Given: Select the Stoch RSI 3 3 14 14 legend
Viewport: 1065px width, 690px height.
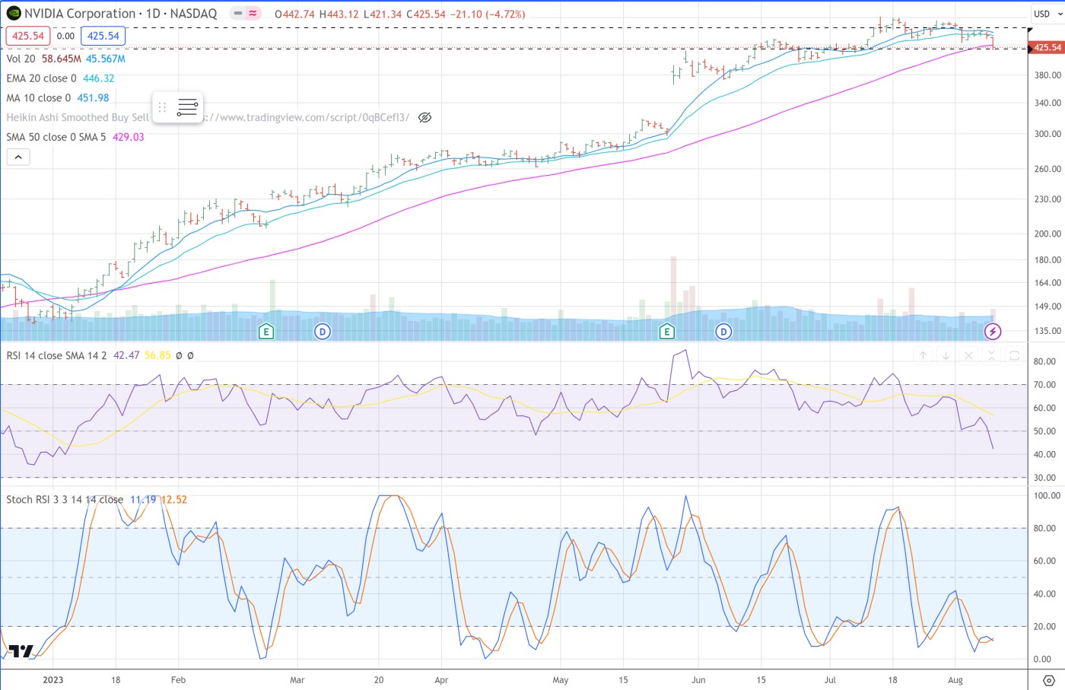Looking at the screenshot, I should [65, 500].
